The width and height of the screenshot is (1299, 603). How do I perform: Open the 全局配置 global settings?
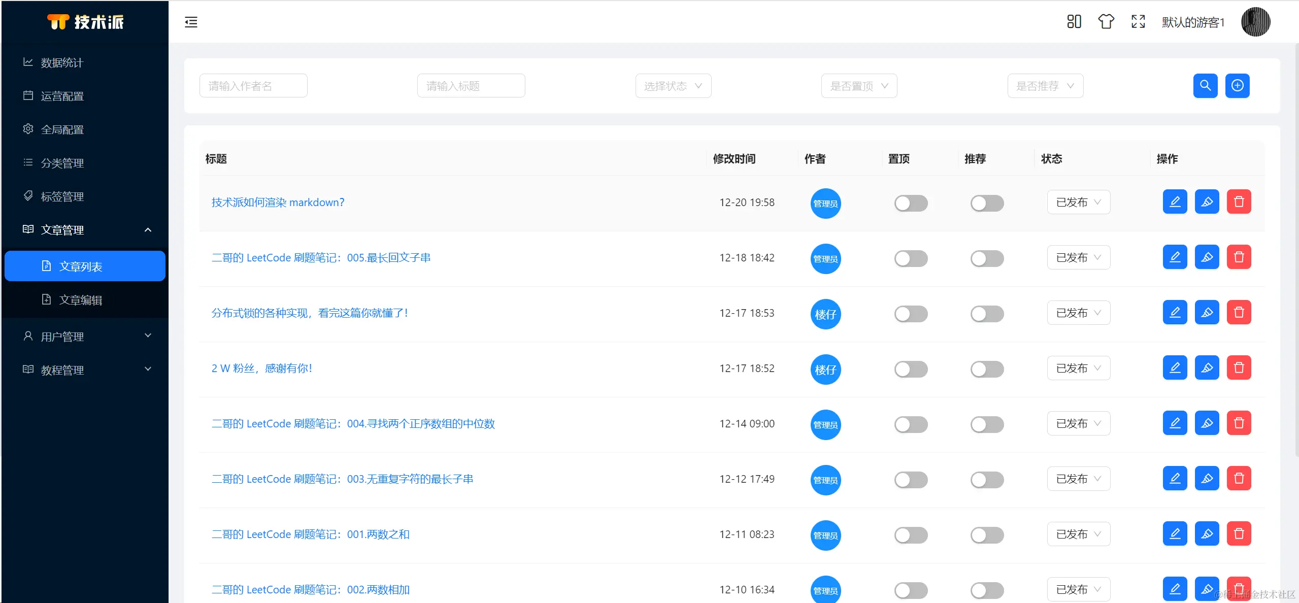click(x=62, y=129)
